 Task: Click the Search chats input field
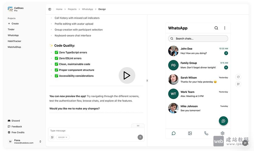tap(198, 39)
